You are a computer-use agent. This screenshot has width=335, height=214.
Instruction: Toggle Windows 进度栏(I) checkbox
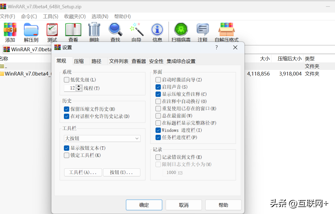pyautogui.click(x=158, y=130)
